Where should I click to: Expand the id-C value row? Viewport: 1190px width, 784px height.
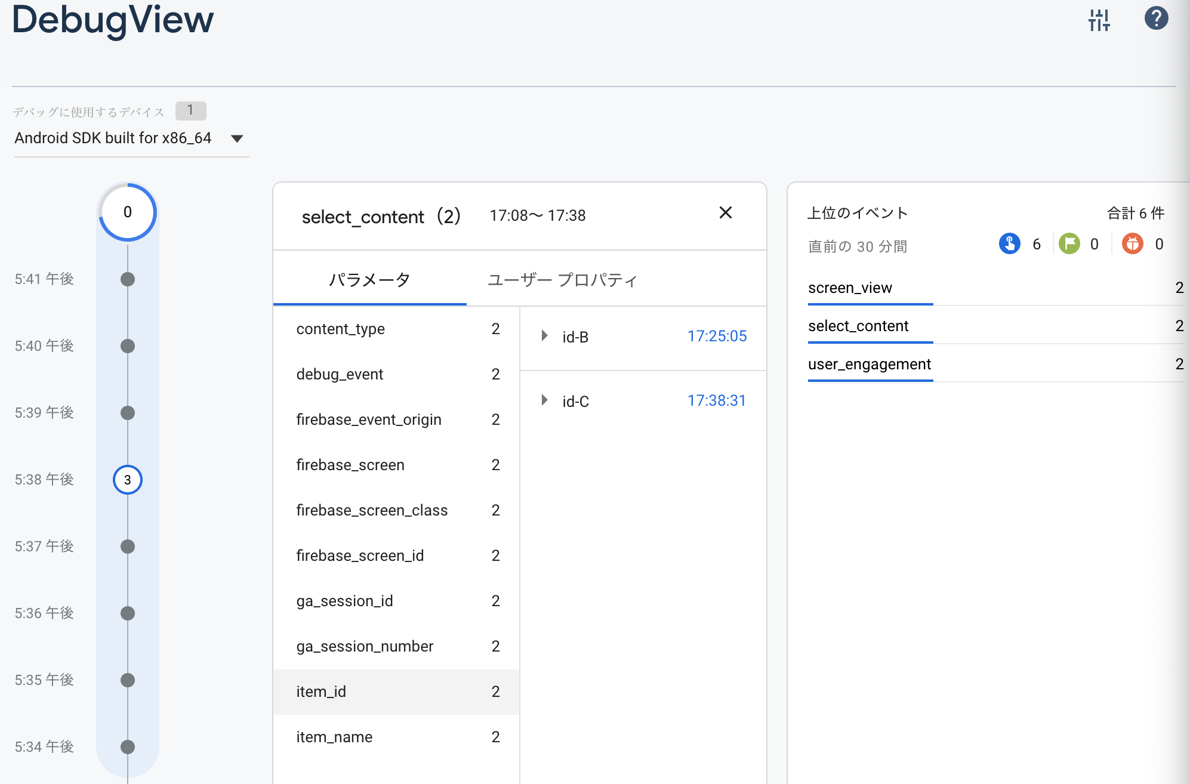544,400
